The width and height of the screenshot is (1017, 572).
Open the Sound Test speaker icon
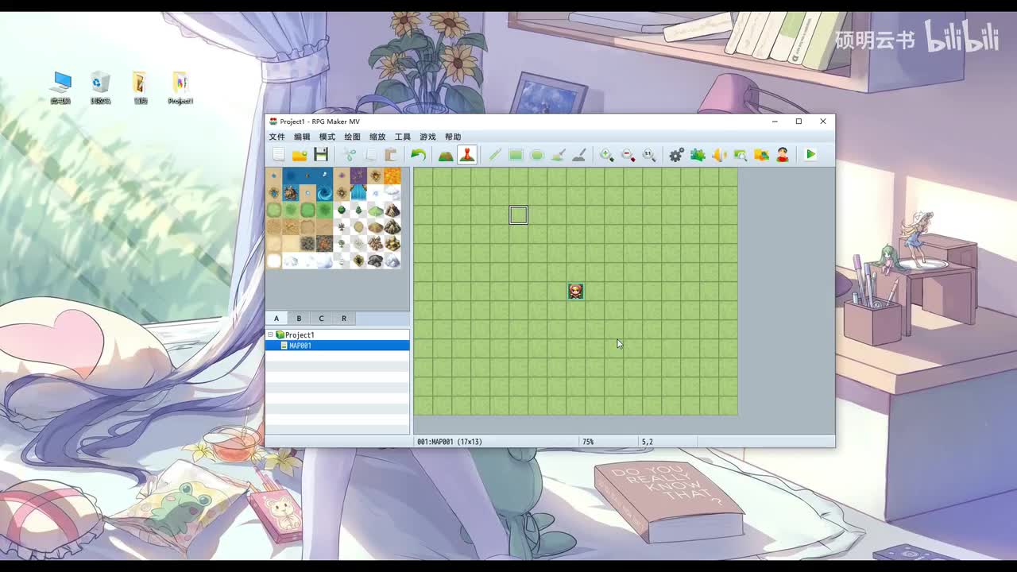point(719,155)
